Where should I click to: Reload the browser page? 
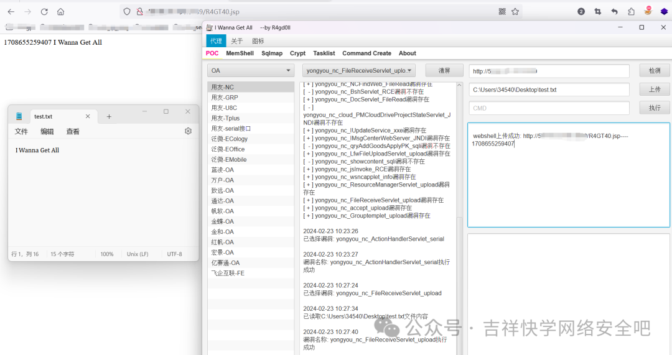point(44,12)
